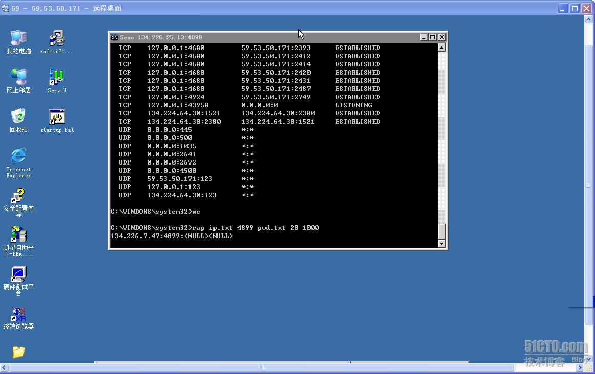Click the rap ip.txt 4899 pwd.txt command line
This screenshot has height=374, width=595.
pyautogui.click(x=215, y=228)
